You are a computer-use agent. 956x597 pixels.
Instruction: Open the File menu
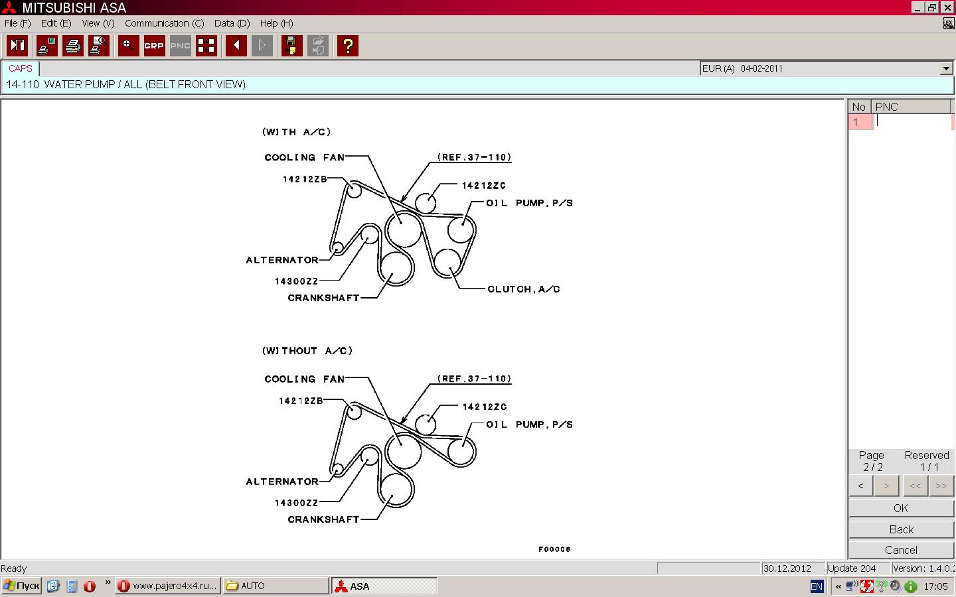pyautogui.click(x=17, y=23)
